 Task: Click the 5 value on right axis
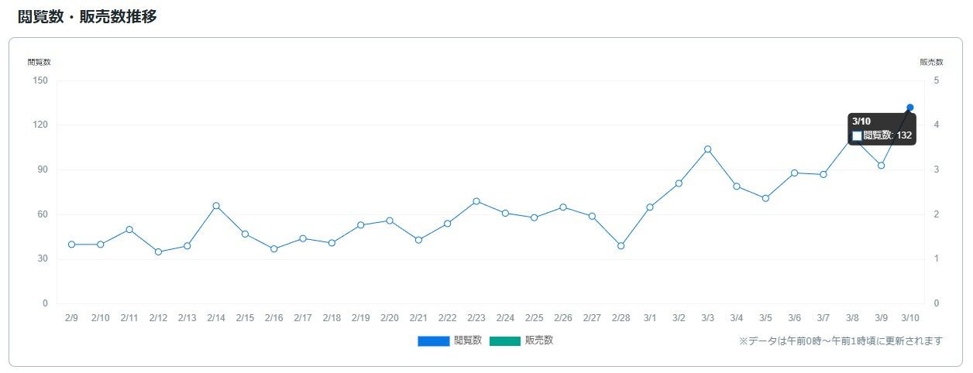coord(937,80)
